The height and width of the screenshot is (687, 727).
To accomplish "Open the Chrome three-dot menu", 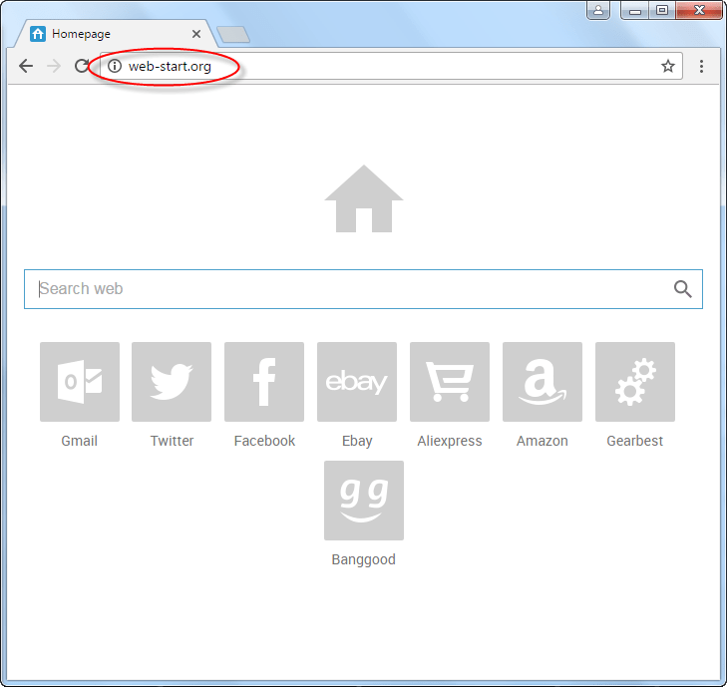I will coord(701,66).
